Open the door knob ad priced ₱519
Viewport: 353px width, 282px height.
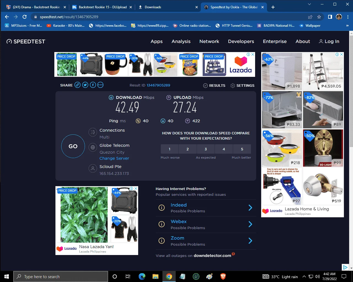(x=323, y=186)
